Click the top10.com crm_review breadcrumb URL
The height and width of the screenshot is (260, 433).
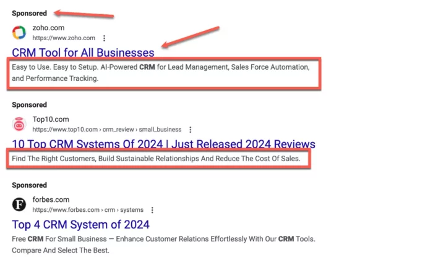pyautogui.click(x=107, y=130)
